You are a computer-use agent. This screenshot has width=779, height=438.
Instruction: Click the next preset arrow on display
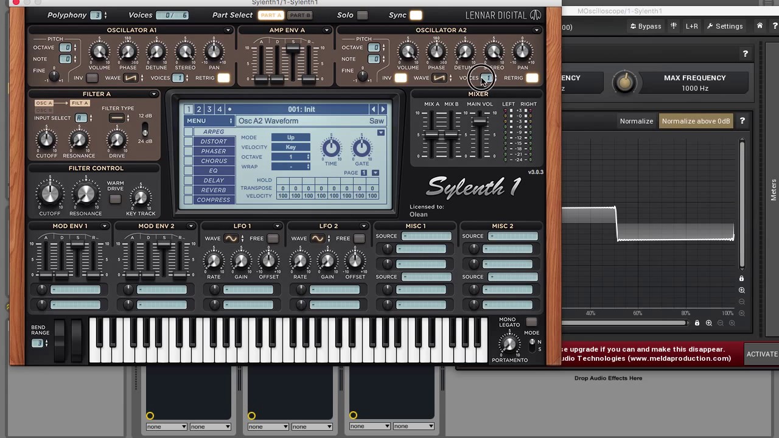coord(383,109)
